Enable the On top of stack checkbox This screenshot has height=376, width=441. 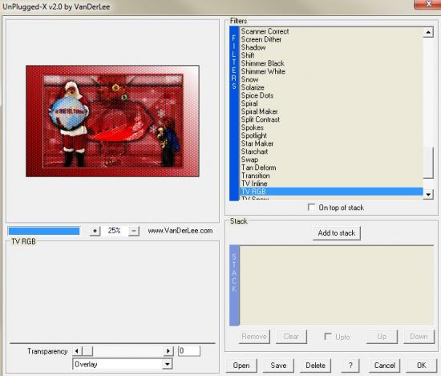[x=311, y=208]
